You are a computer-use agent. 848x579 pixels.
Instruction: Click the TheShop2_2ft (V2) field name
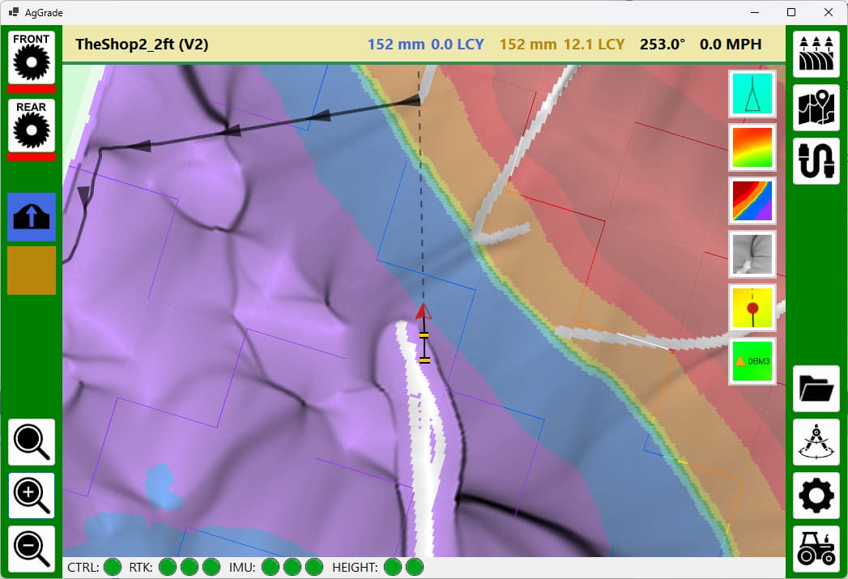[142, 45]
